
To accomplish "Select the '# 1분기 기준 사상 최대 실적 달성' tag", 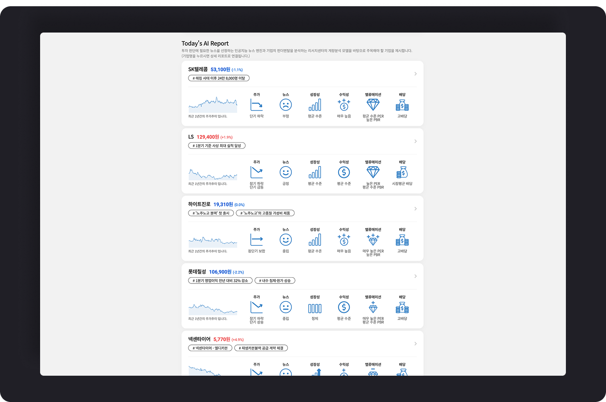I will coord(217,146).
